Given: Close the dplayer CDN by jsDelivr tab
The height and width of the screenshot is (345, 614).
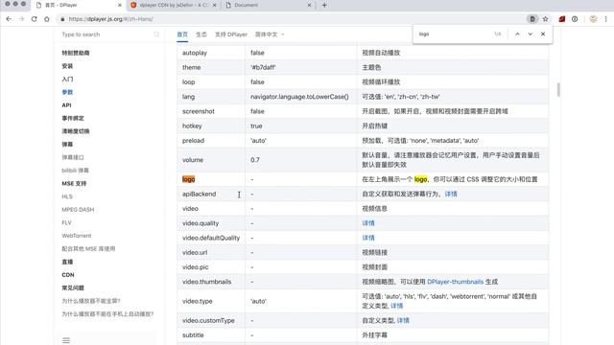Looking at the screenshot, I should 214,5.
